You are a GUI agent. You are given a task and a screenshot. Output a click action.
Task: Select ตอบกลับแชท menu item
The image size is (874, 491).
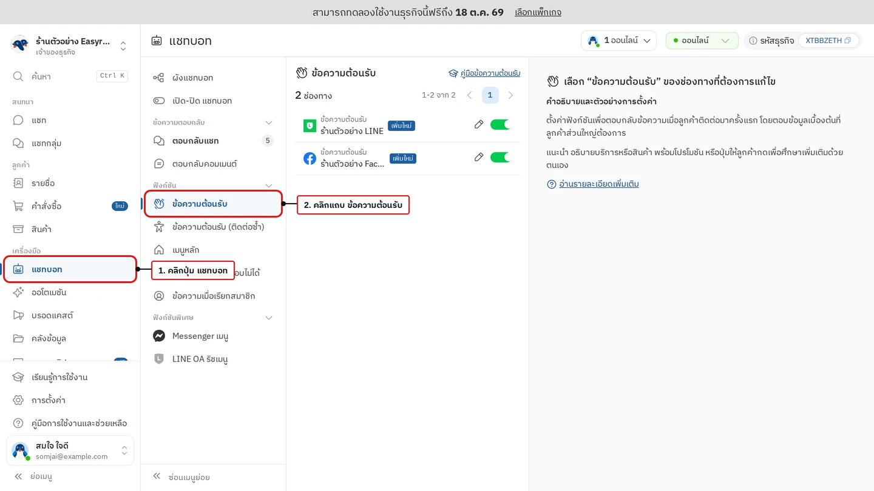coord(213,141)
